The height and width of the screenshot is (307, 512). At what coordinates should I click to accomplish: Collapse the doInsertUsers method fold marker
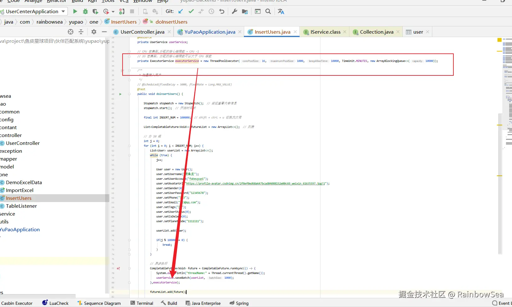129,94
